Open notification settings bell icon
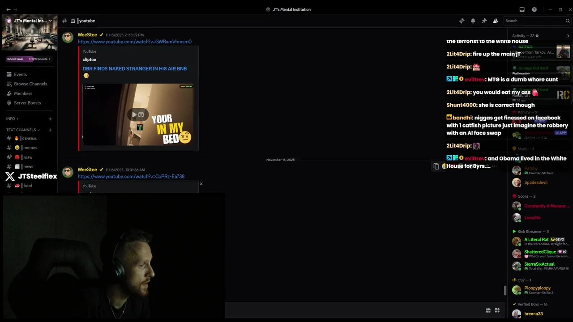The width and height of the screenshot is (573, 322). coord(473,21)
